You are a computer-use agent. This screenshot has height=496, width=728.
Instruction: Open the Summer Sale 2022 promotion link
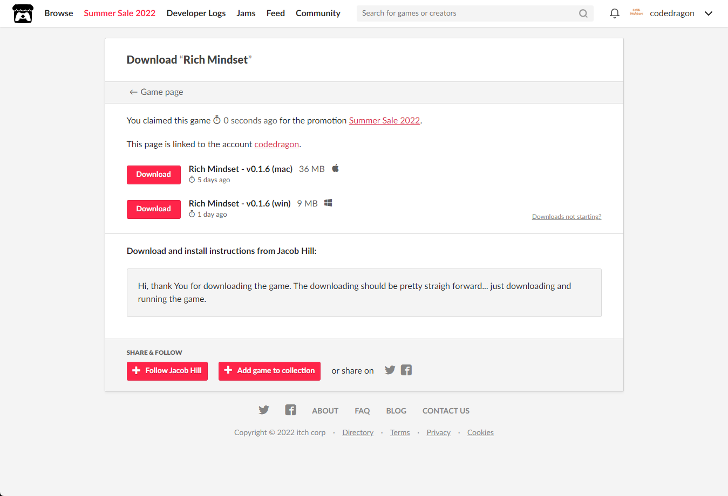pyautogui.click(x=384, y=121)
